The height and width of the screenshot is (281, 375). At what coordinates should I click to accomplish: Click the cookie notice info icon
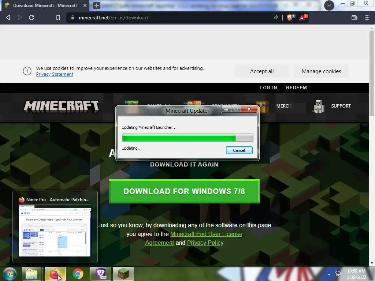pos(27,71)
